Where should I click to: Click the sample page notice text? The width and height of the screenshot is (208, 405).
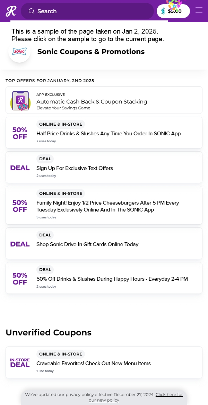point(88,35)
